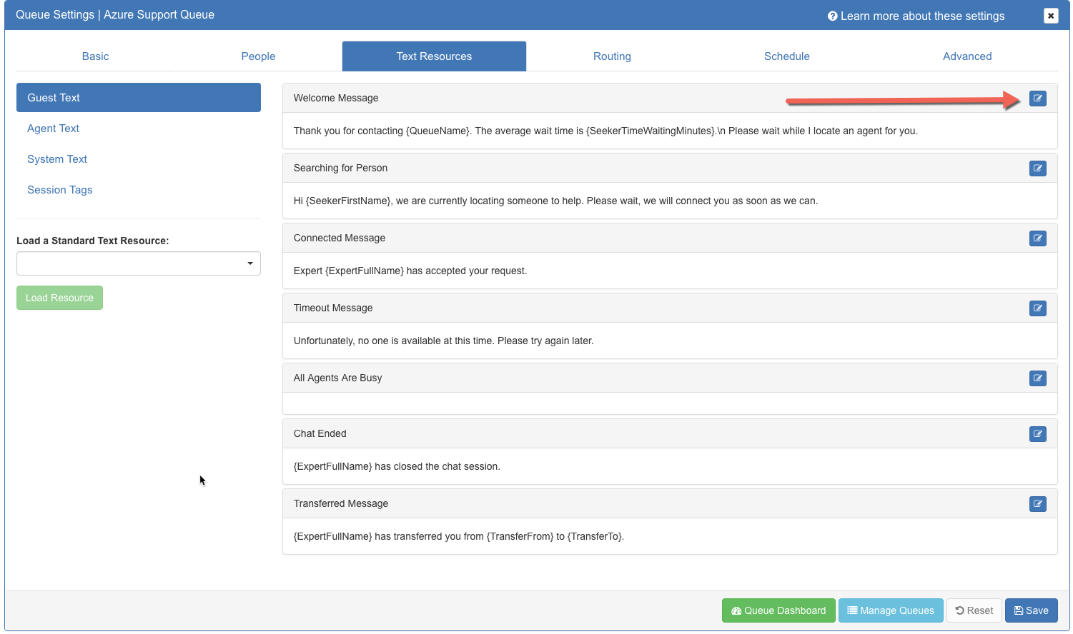Select the Text Resources tab
Viewport: 1073px width, 634px height.
click(x=434, y=56)
